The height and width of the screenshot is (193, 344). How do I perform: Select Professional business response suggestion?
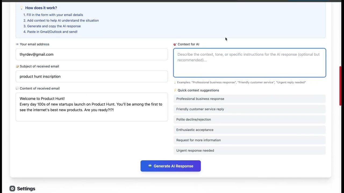click(x=249, y=99)
